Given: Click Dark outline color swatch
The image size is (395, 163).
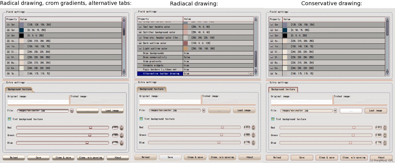Looking at the screenshot, I should 186,43.
